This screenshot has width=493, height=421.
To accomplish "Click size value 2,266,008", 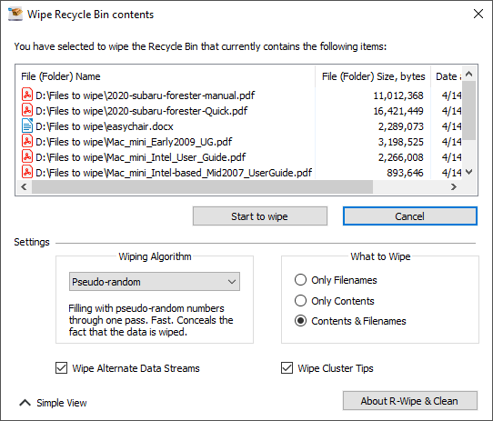I will pos(400,157).
